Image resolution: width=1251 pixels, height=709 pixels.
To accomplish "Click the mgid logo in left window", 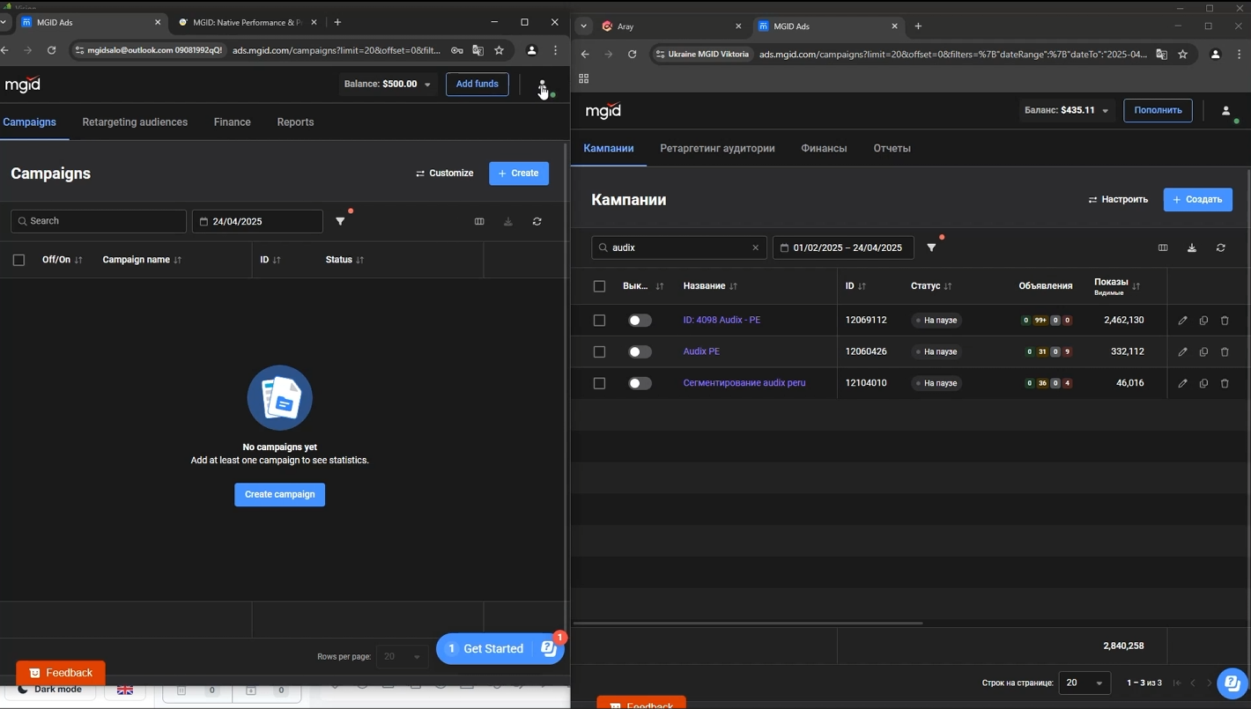I will [22, 85].
